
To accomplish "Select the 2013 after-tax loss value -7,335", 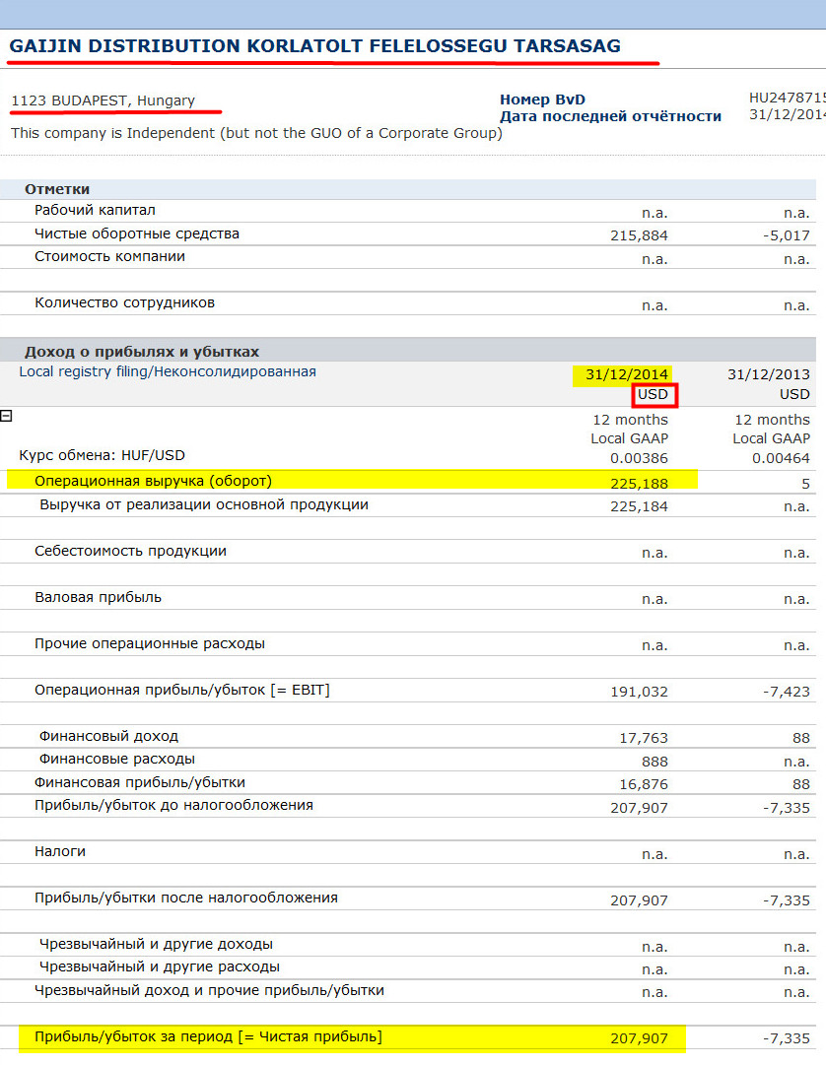I will (786, 900).
